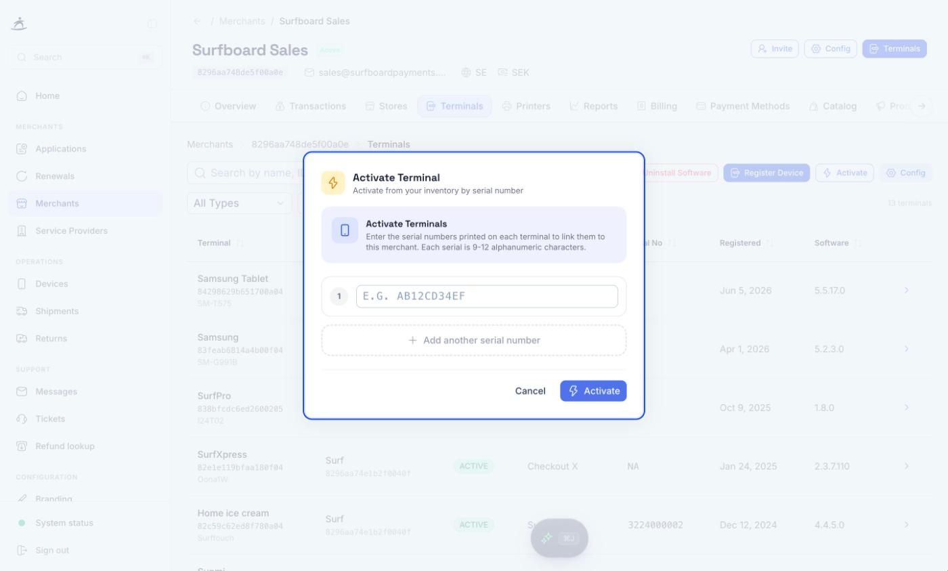The height and width of the screenshot is (571, 948).
Task: Click the blue Activate button in dialog
Action: click(x=593, y=391)
